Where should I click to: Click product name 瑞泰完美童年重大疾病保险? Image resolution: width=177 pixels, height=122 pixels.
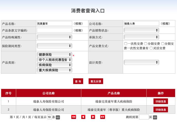(114, 101)
